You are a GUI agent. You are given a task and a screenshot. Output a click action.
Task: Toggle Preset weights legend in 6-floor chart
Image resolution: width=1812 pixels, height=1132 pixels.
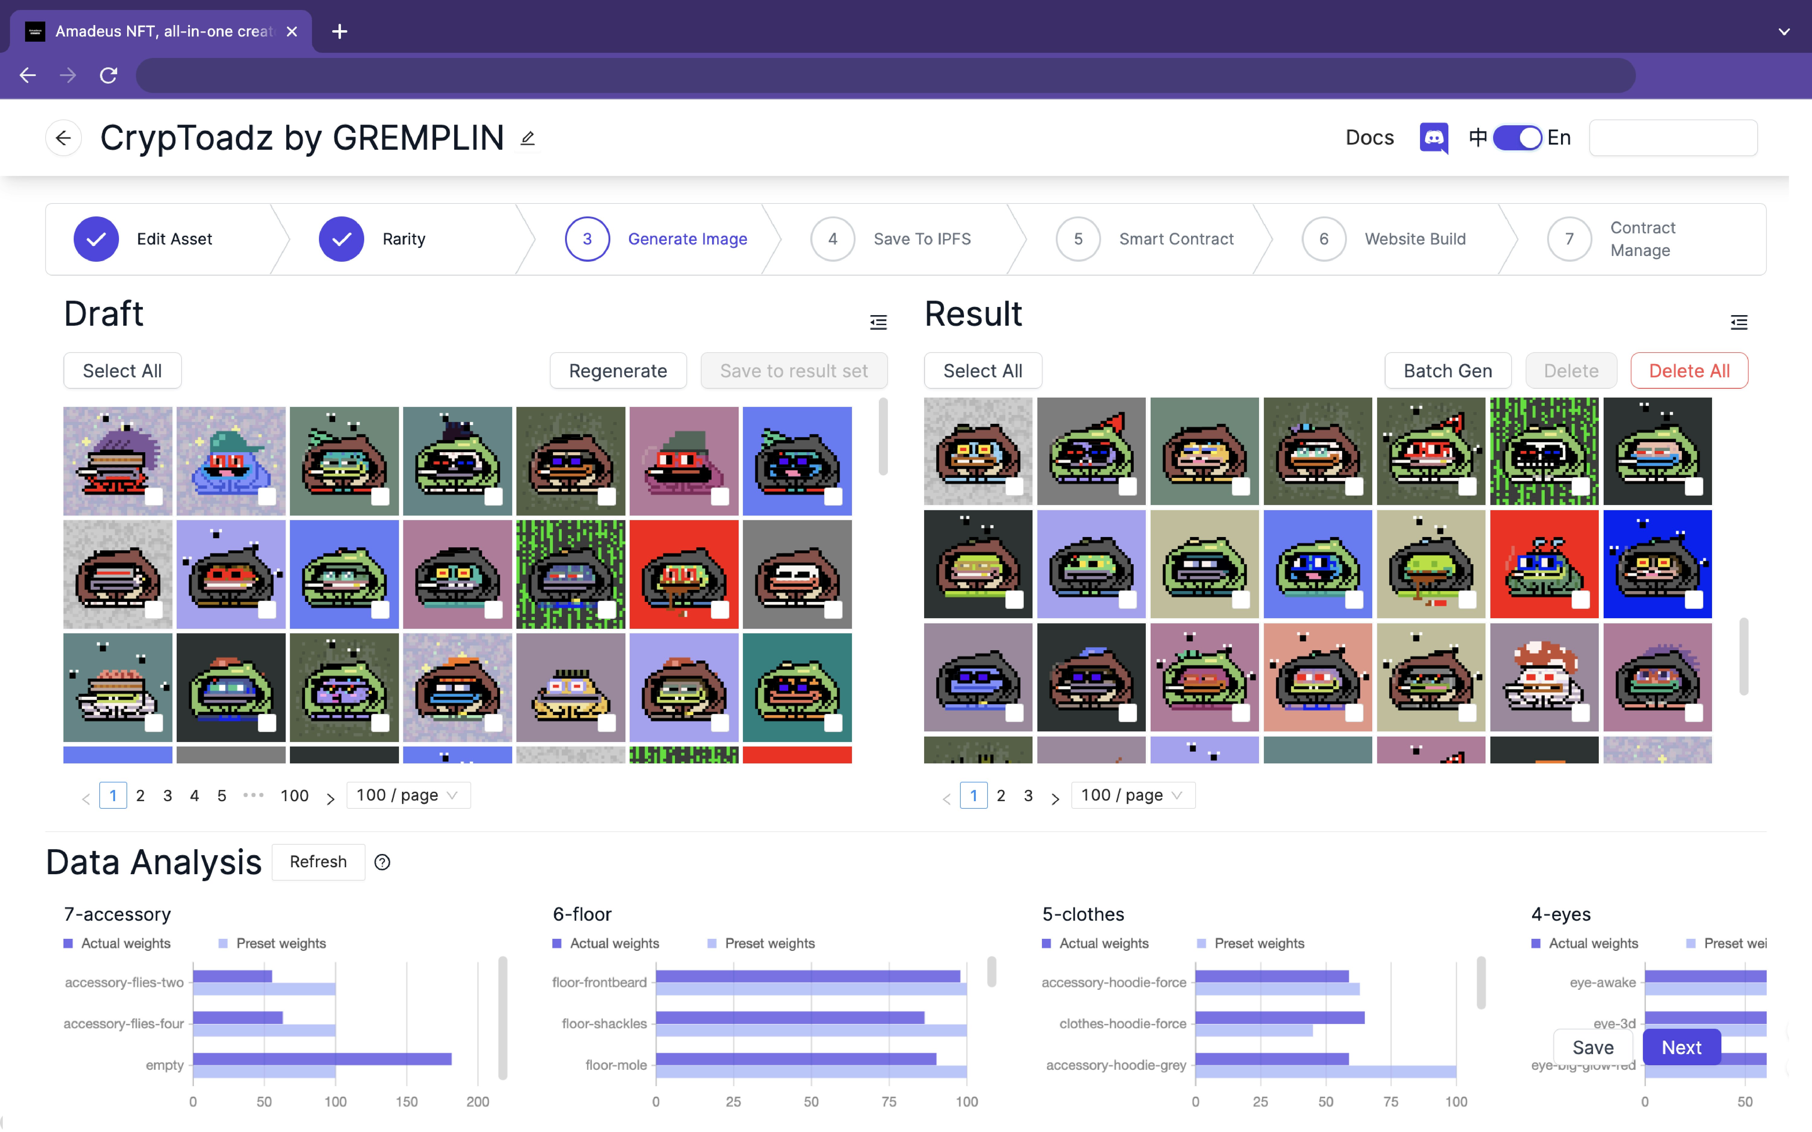[x=761, y=943]
